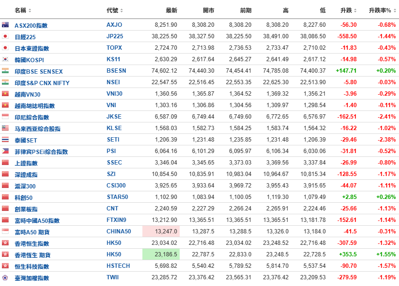Click the China flag beside 深證成指
Screen dimensions: 399x286
click(5, 174)
